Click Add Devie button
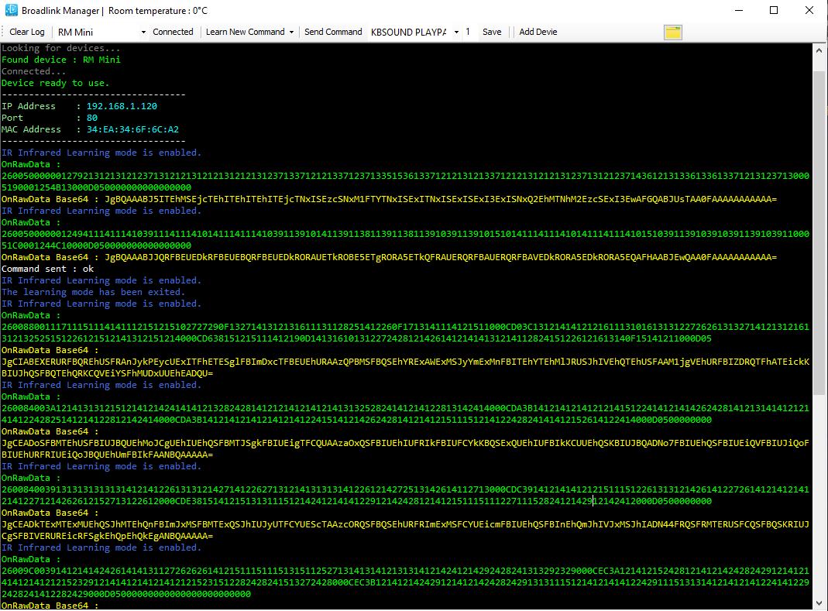The height and width of the screenshot is (611, 828). click(538, 32)
